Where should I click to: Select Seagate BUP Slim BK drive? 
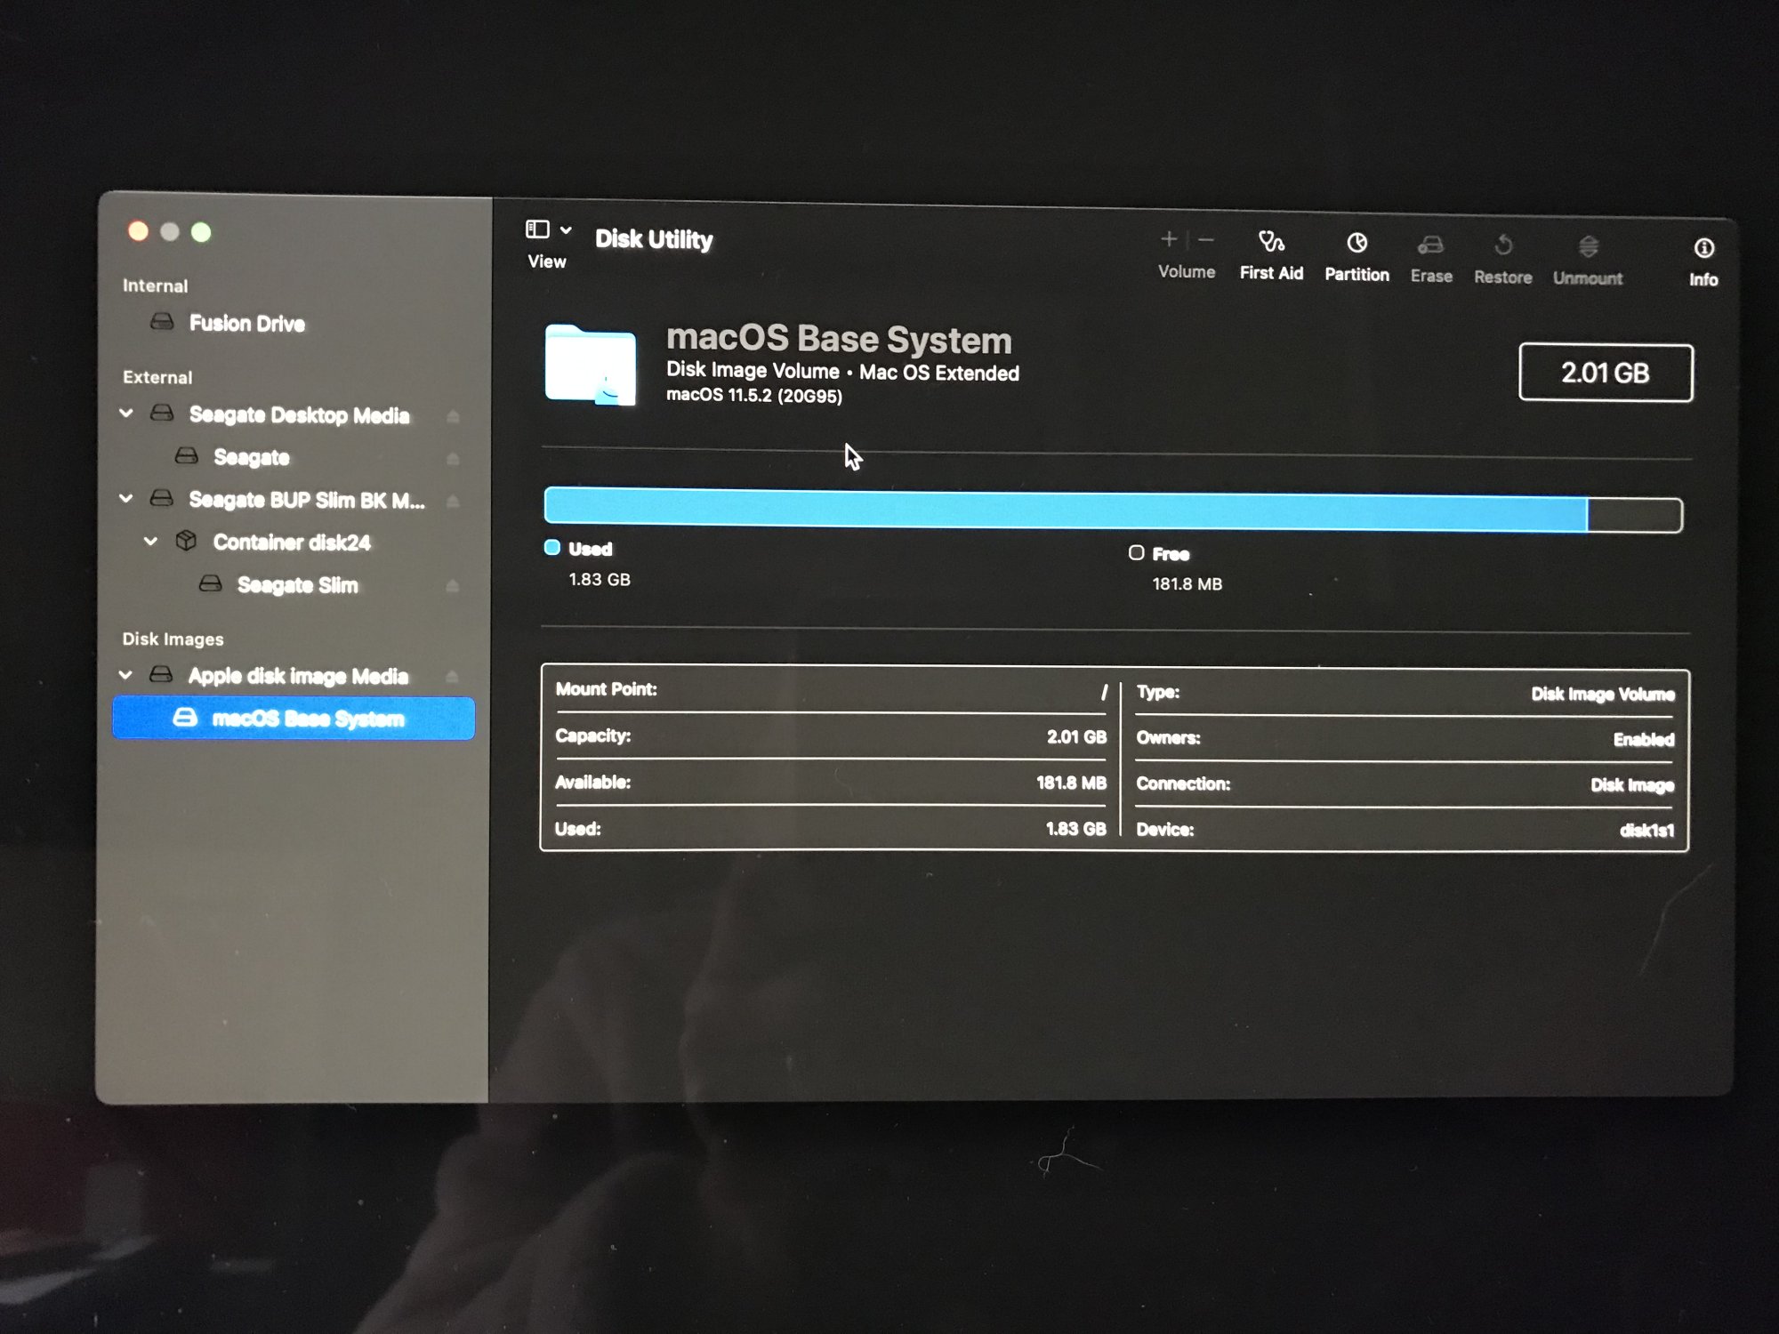(306, 500)
